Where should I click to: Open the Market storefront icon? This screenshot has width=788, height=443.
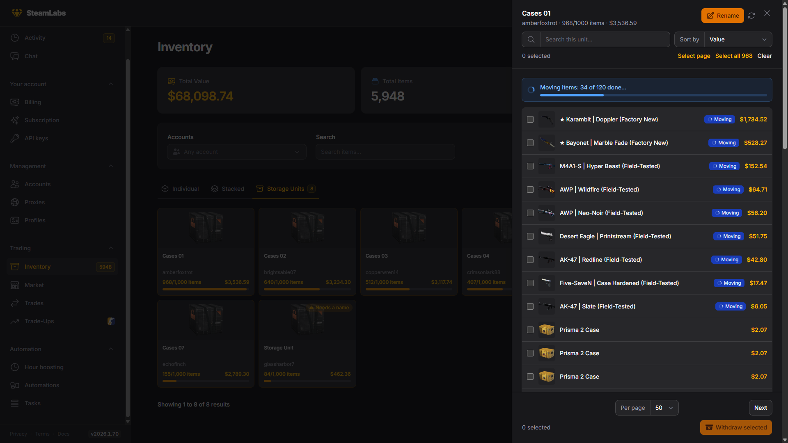pos(15,285)
